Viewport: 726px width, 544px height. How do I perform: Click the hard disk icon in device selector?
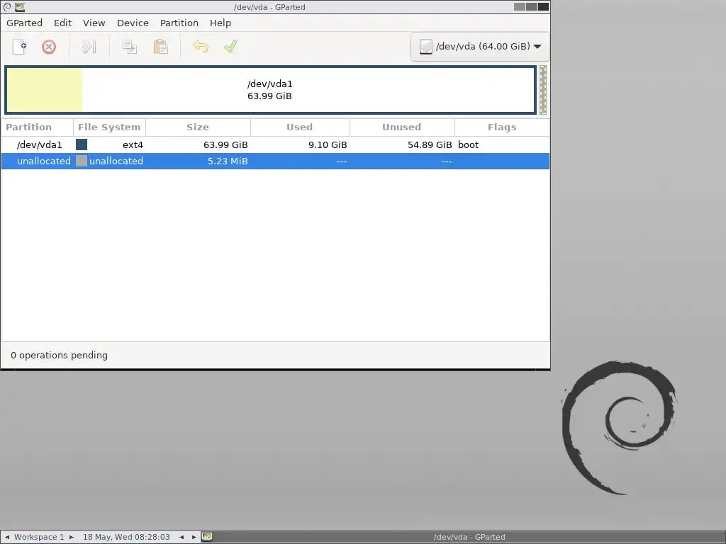tap(425, 47)
